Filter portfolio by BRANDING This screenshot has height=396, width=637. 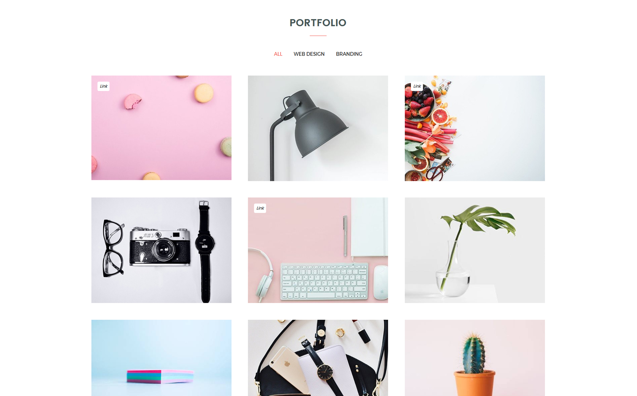point(349,54)
